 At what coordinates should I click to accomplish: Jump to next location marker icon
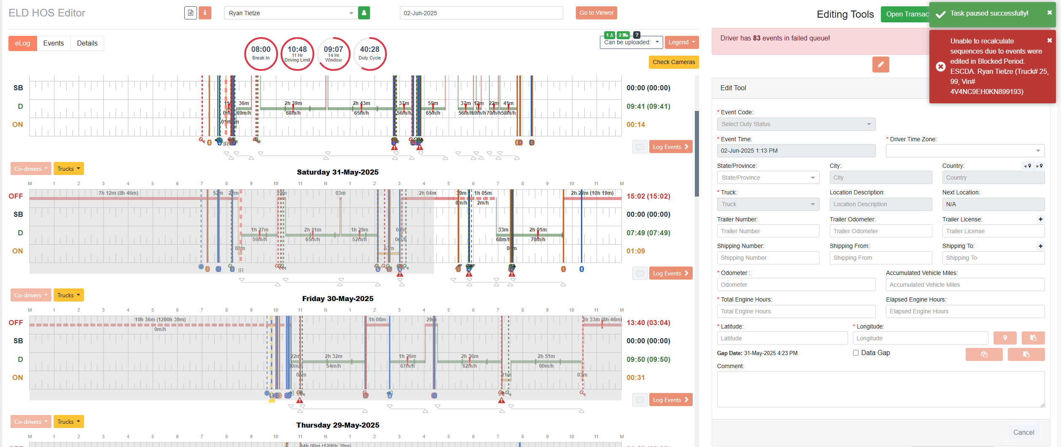1039,166
